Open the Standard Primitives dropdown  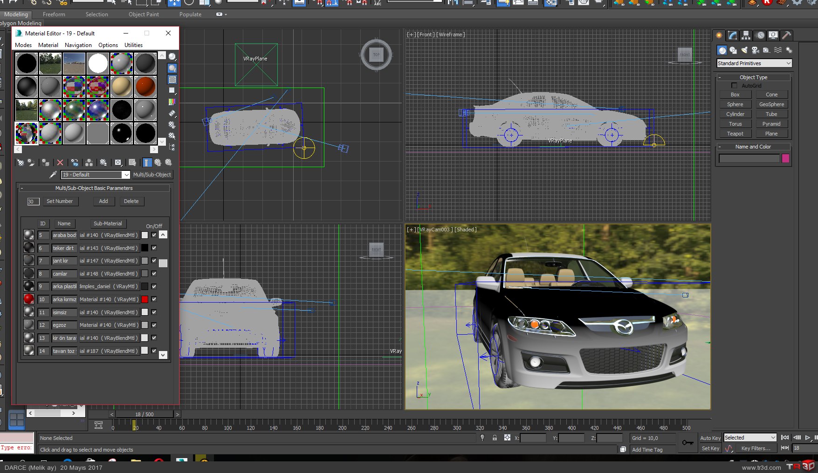tap(754, 63)
